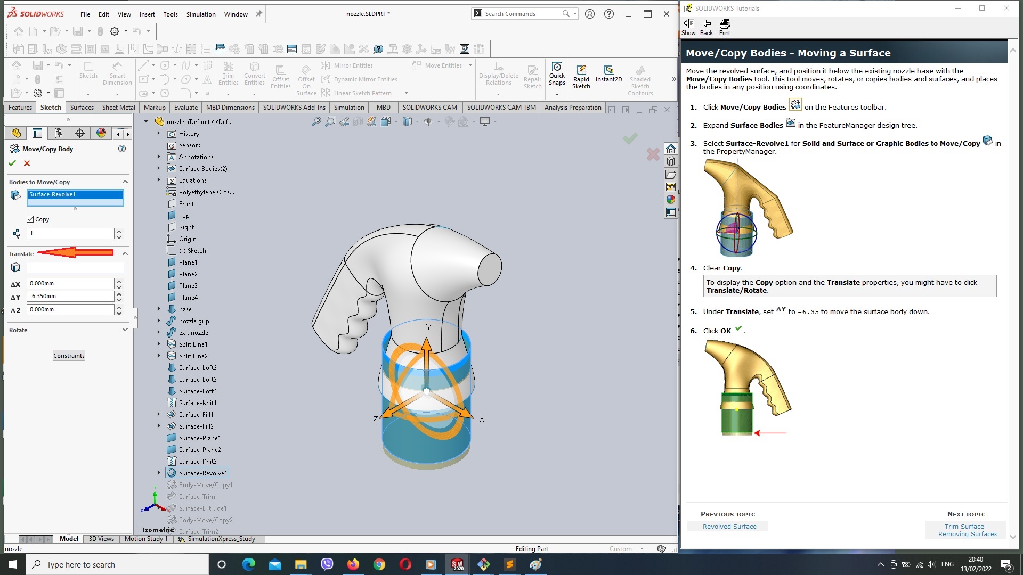1023x575 pixels.
Task: Select Plane3 in feature tree
Action: pyautogui.click(x=188, y=286)
